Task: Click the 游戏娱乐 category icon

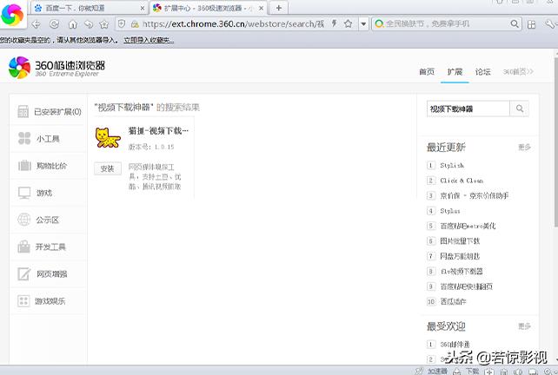Action: [23, 300]
